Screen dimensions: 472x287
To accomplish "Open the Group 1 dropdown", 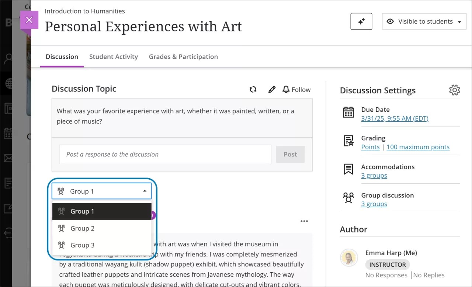I will [x=101, y=191].
